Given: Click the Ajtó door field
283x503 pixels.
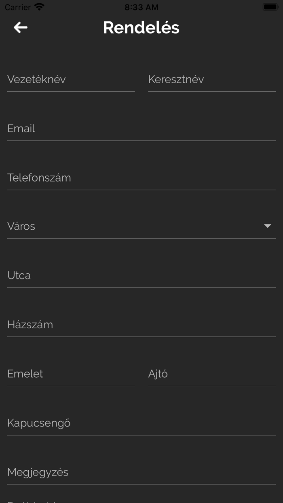Looking at the screenshot, I should tap(211, 374).
